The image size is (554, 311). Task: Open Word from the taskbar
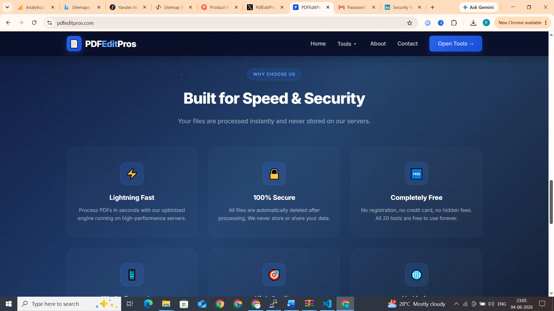(x=291, y=304)
